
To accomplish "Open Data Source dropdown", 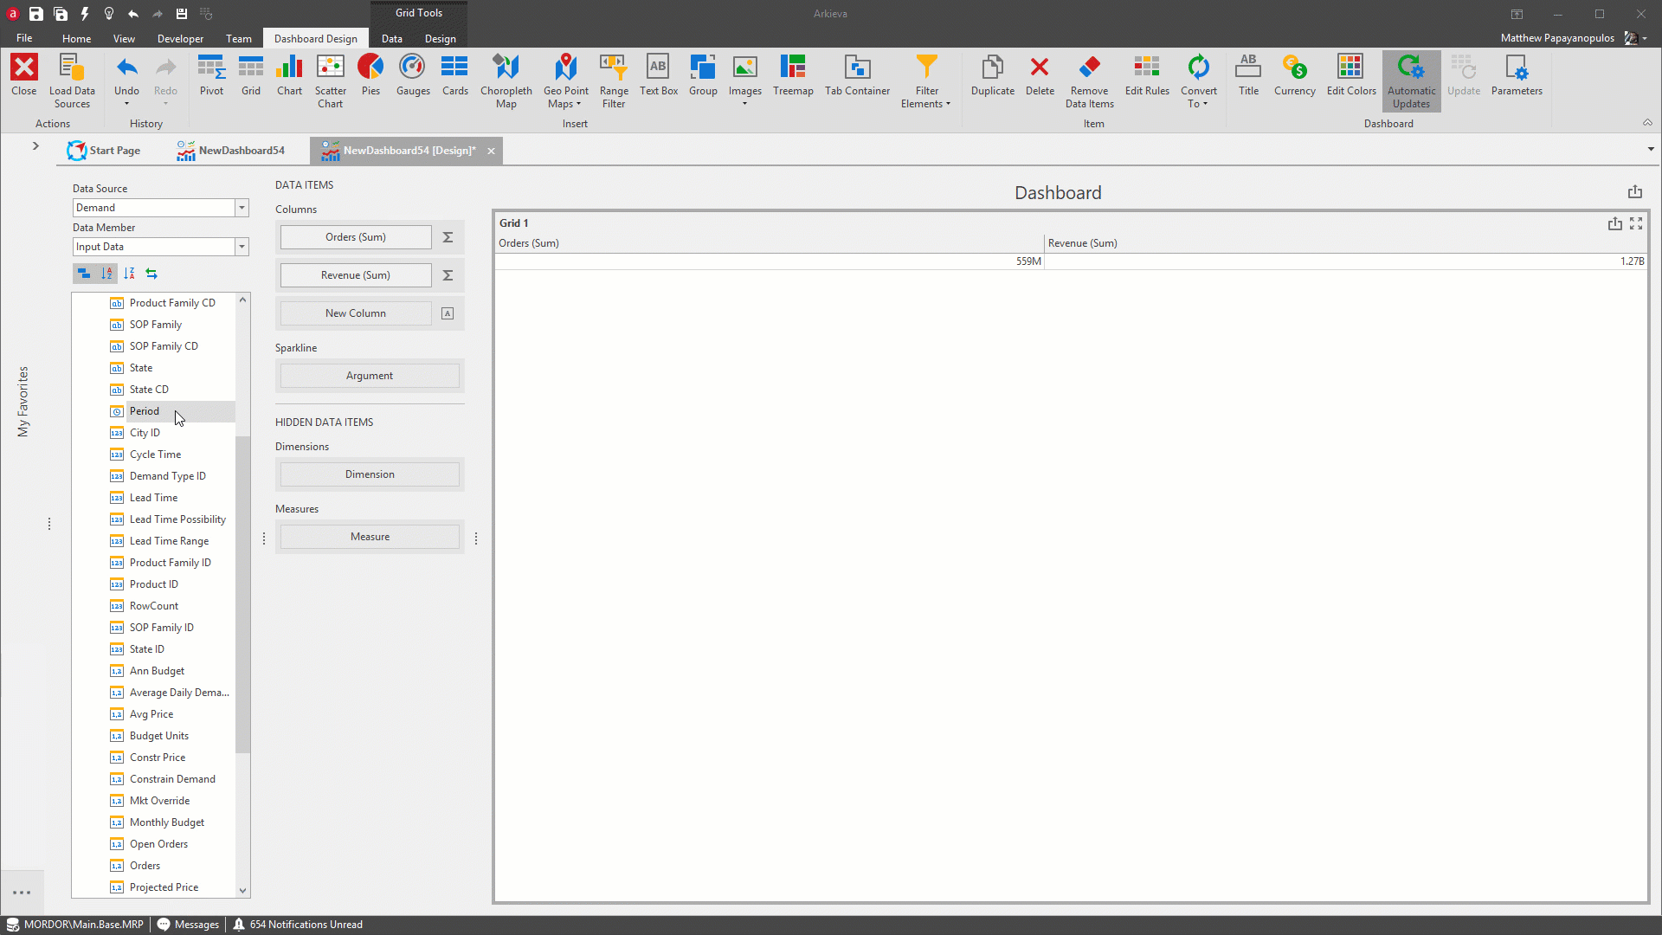I will click(242, 208).
